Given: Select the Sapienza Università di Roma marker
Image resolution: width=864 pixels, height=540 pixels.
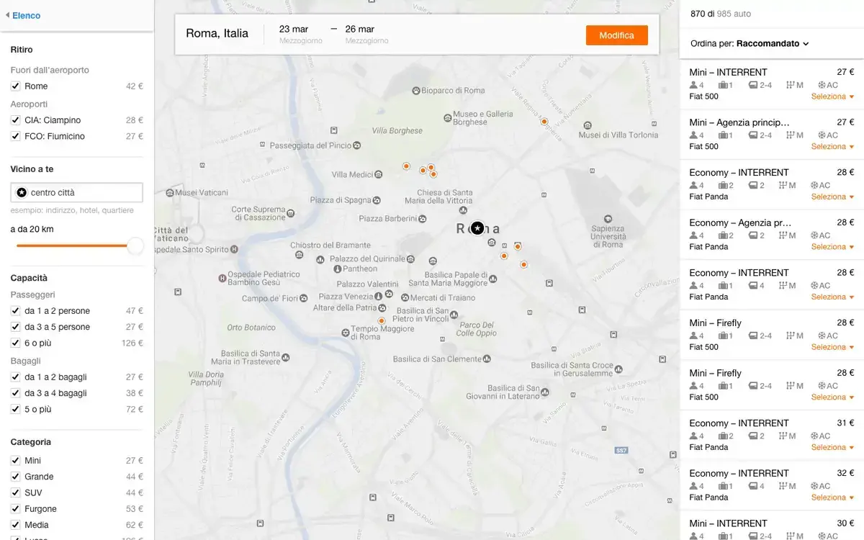Looking at the screenshot, I should tap(608, 218).
